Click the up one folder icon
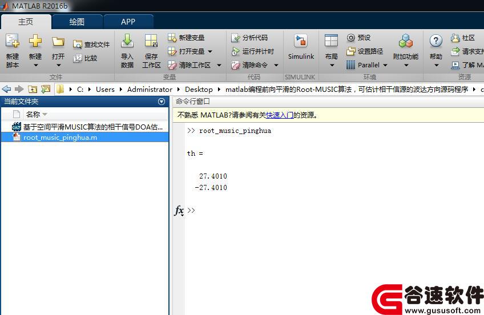 [33, 89]
